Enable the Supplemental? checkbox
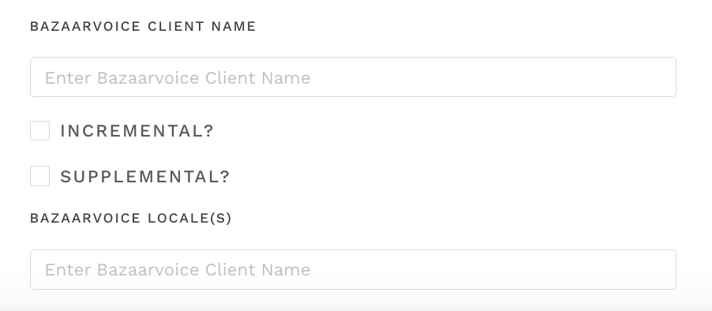The width and height of the screenshot is (712, 311). 40,176
